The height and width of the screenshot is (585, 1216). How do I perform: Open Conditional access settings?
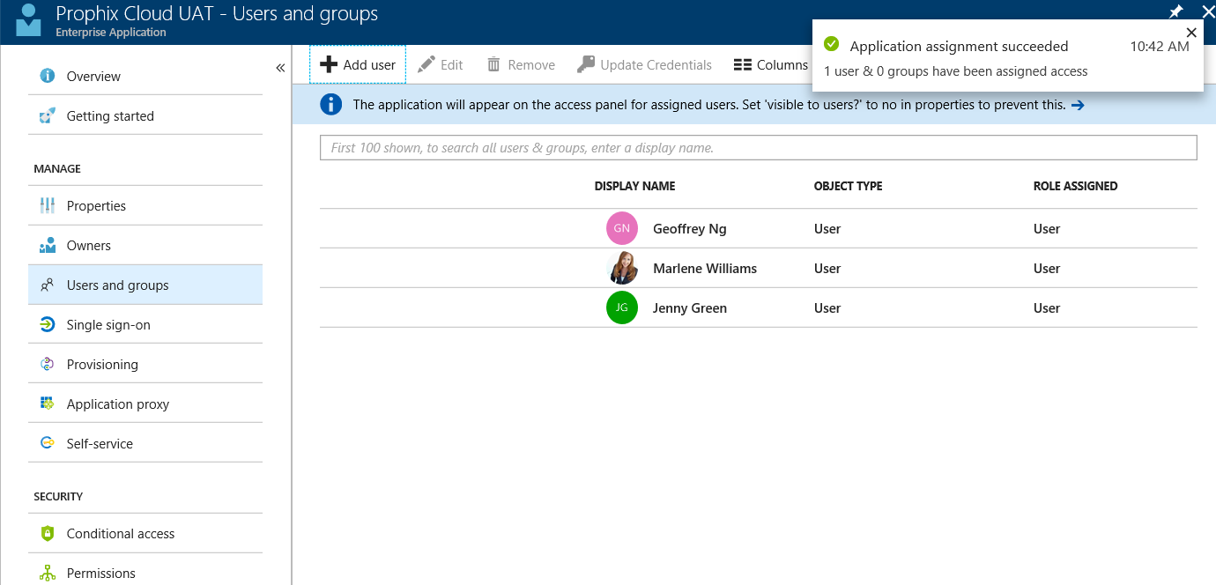[x=145, y=533]
